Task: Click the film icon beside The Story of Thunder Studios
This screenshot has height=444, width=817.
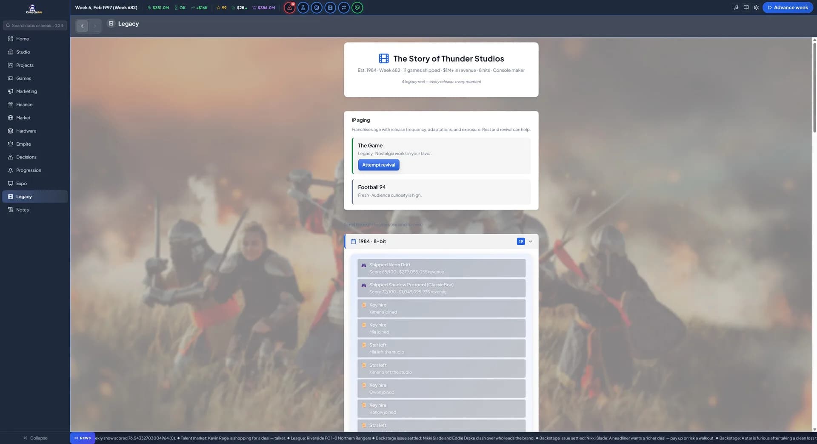Action: [x=384, y=59]
